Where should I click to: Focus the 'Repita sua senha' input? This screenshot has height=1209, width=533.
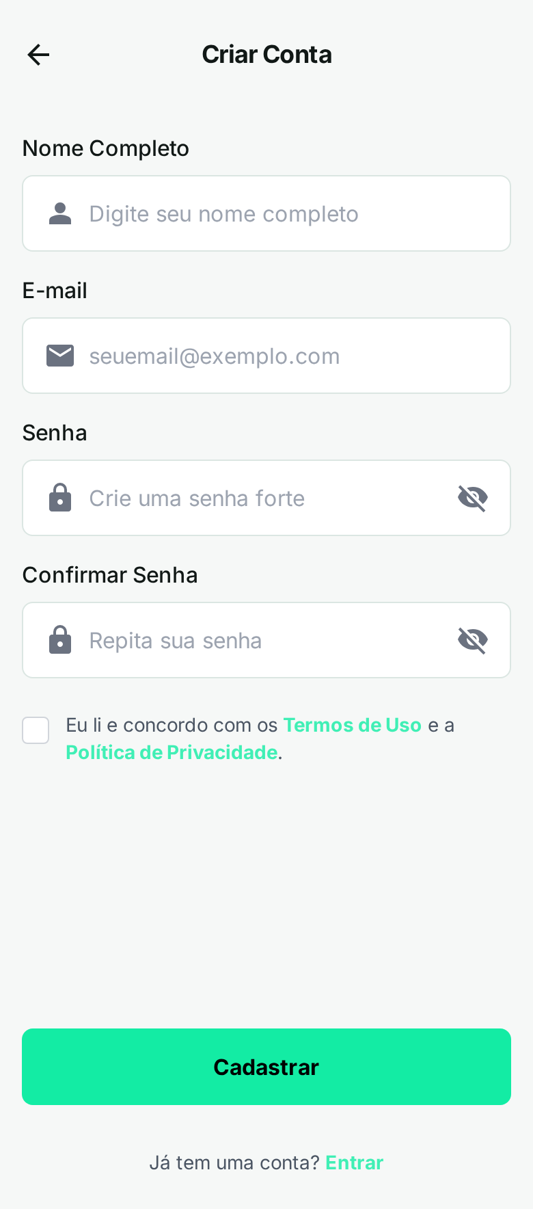pyautogui.click(x=260, y=641)
